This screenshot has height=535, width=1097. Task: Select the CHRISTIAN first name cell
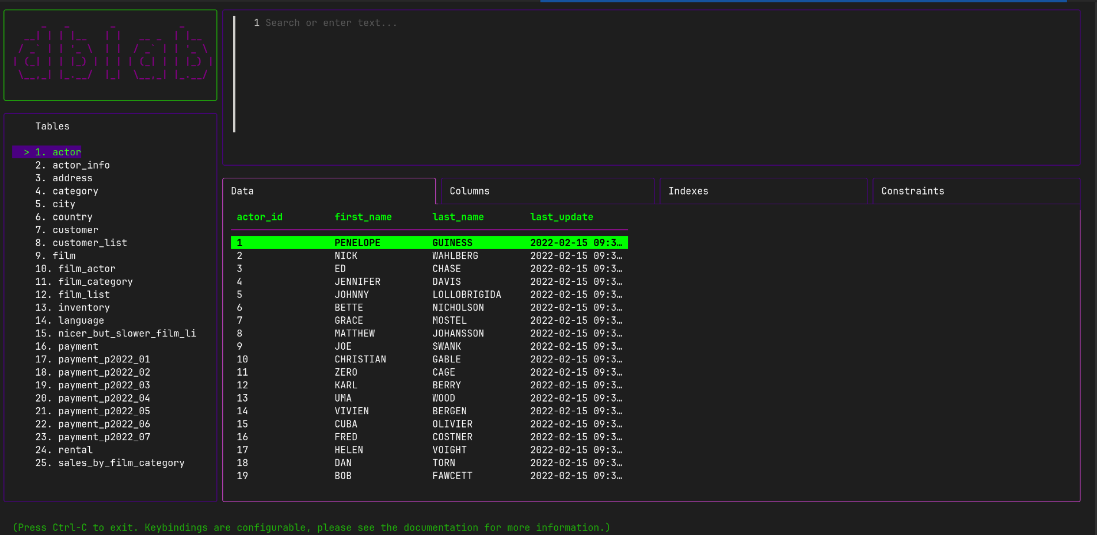[360, 360]
